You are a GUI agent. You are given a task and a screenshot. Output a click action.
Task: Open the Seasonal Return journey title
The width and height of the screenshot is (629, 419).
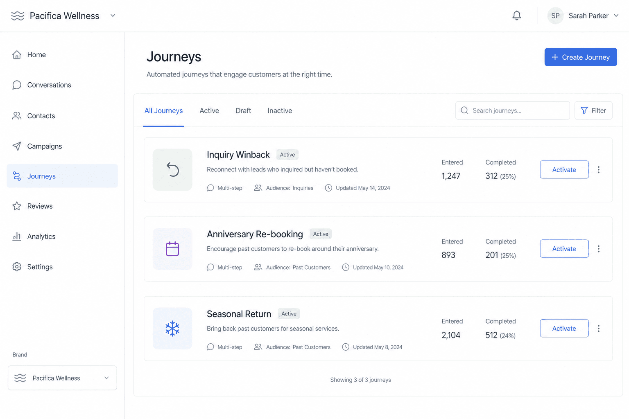point(239,314)
